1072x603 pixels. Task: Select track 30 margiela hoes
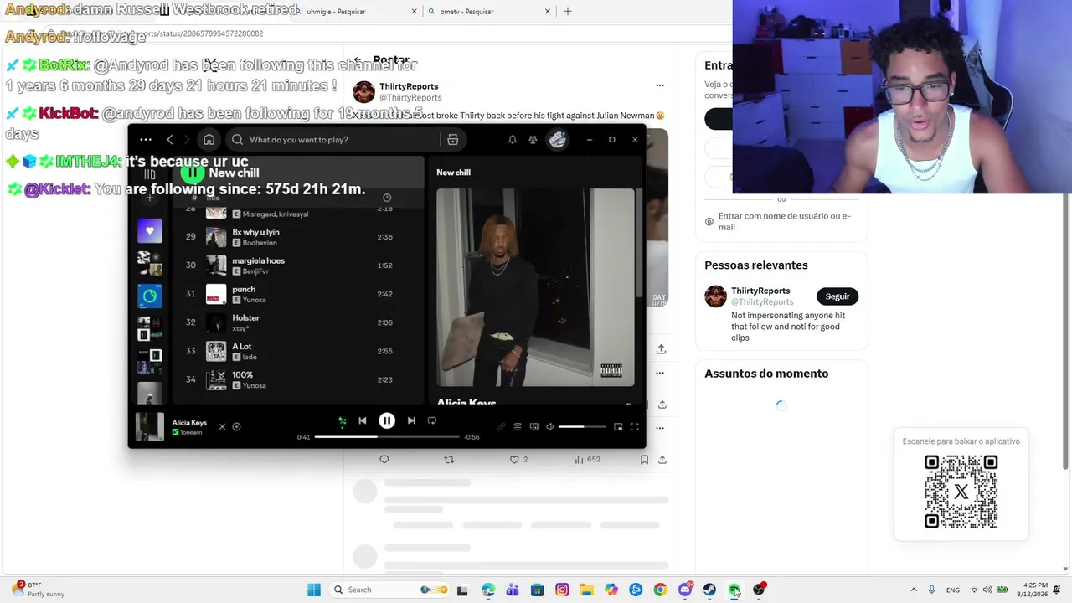pos(297,265)
